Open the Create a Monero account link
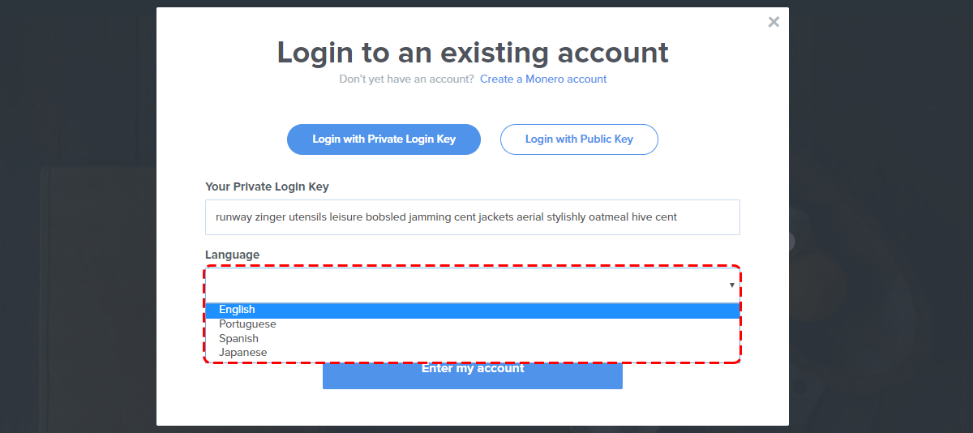 click(543, 79)
